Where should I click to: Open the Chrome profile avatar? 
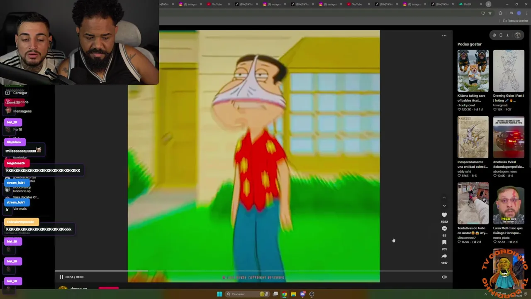pyautogui.click(x=519, y=13)
